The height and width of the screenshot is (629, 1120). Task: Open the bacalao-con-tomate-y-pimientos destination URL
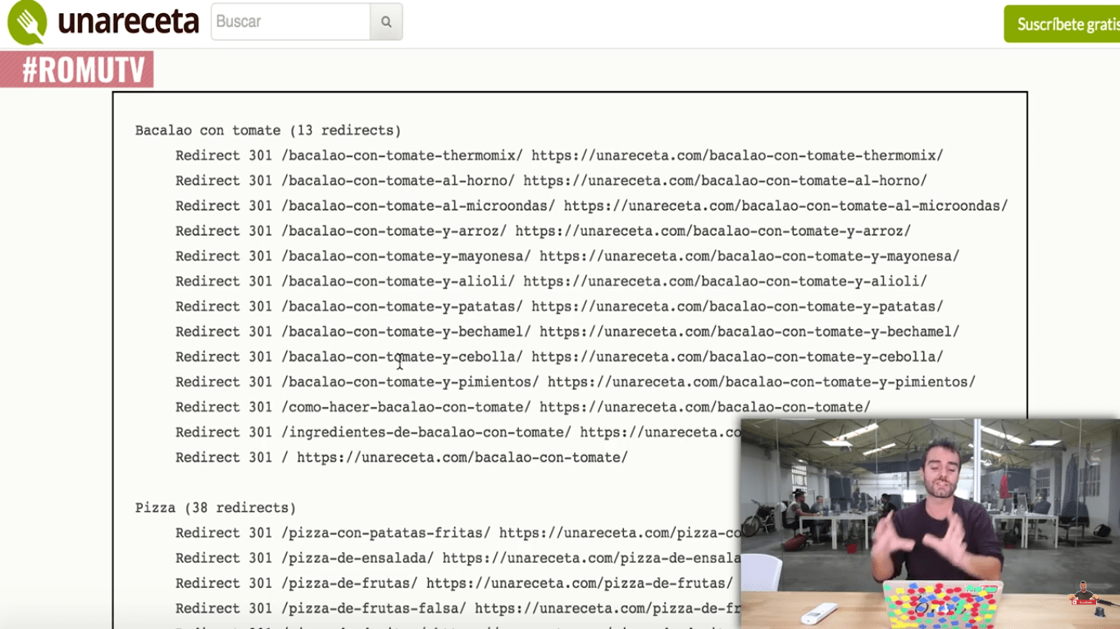(761, 382)
